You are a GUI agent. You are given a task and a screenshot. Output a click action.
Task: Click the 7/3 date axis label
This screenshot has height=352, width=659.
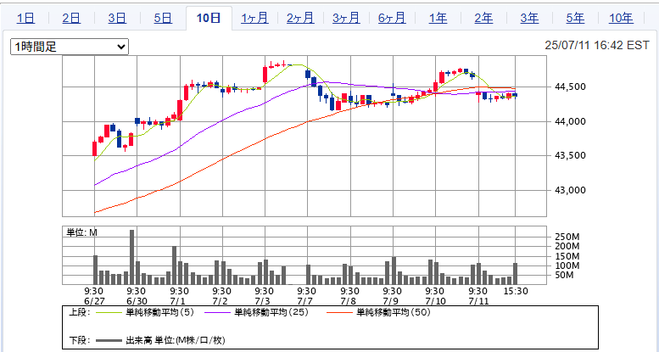[264, 302]
